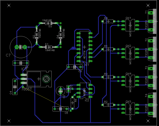Click the 4017N text label
Screen dimensions: 159x126
click(x=84, y=55)
